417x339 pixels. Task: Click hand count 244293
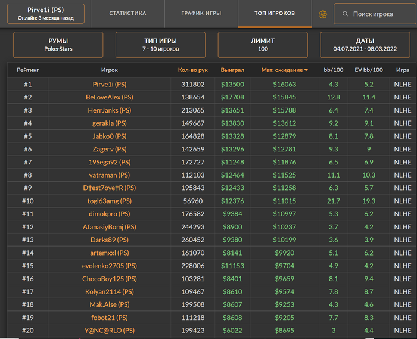point(193,227)
